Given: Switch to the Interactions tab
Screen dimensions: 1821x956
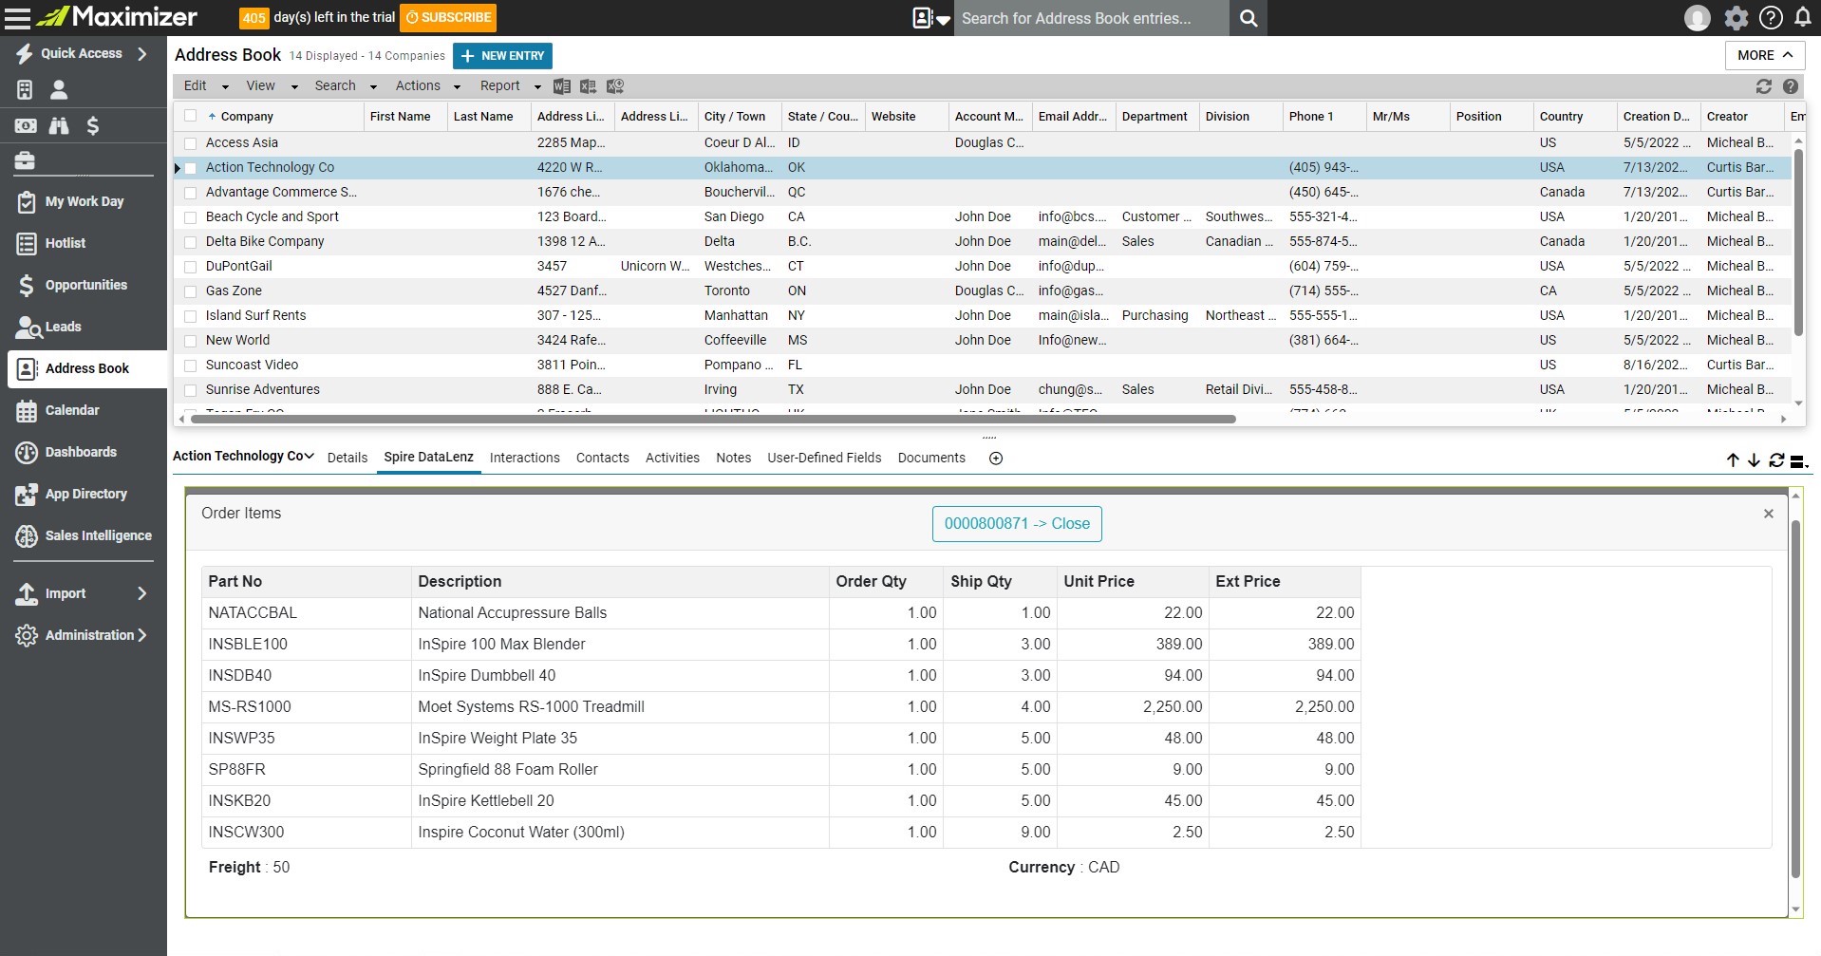Looking at the screenshot, I should coord(524,458).
